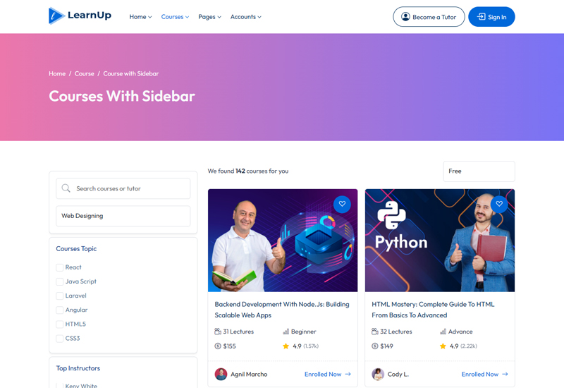Open the Web Designing category dropdown
Viewport: 564px width, 388px height.
(x=123, y=216)
